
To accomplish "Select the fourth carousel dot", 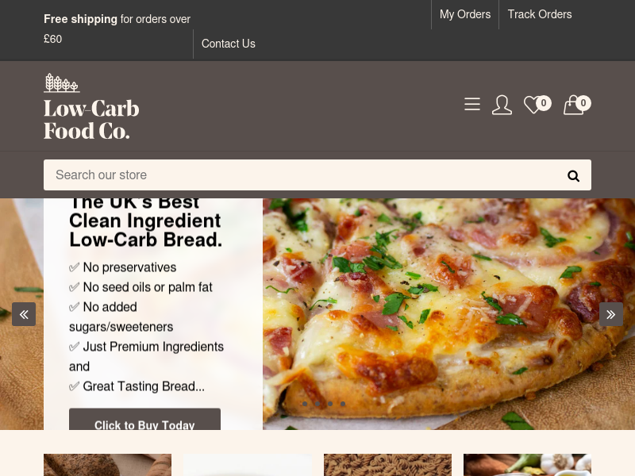I will point(343,404).
